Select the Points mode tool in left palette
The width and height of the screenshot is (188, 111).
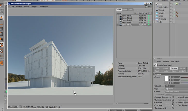pos(2,29)
